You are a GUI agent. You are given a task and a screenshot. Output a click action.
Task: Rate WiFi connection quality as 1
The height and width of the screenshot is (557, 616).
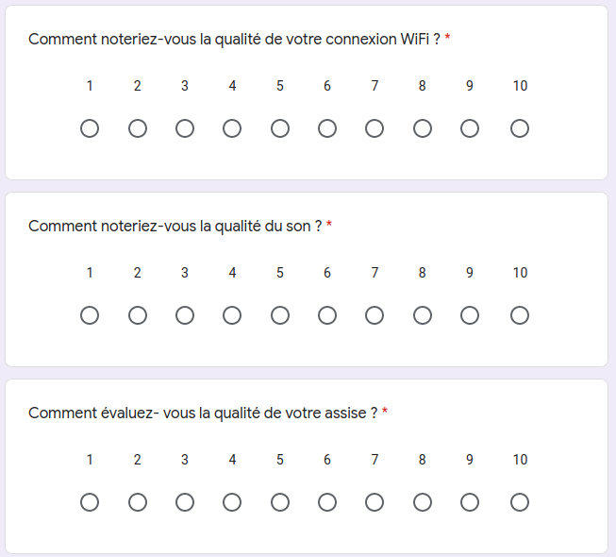pyautogui.click(x=90, y=128)
